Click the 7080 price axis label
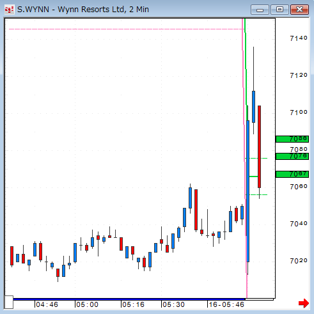Image resolution: width=314 pixels, height=314 pixels. point(299,149)
